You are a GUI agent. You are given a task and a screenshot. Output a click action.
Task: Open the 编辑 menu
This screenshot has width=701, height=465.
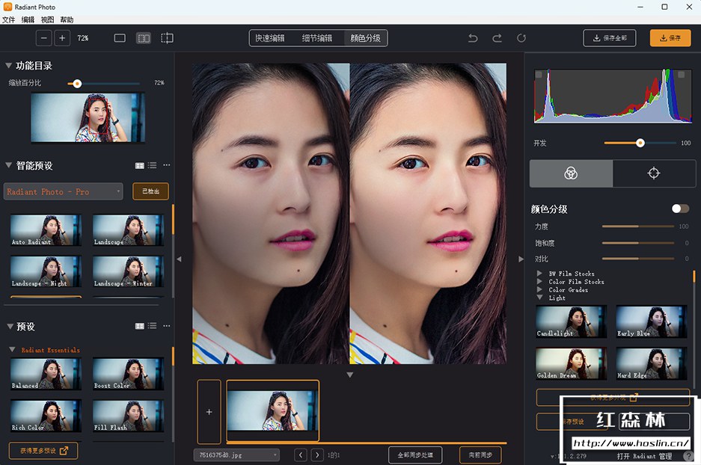tap(28, 19)
